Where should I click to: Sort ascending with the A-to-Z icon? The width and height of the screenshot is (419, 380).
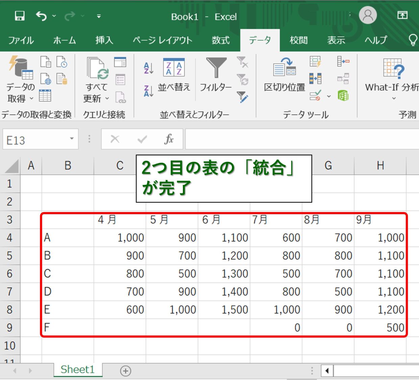coord(149,68)
